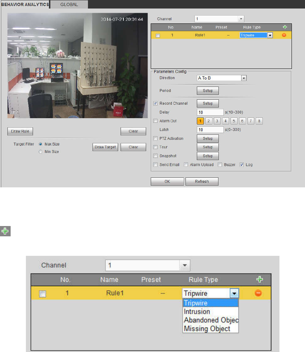Image resolution: width=305 pixels, height=352 pixels.
Task: Click the Rule Type column header in top table
Action: [252, 27]
